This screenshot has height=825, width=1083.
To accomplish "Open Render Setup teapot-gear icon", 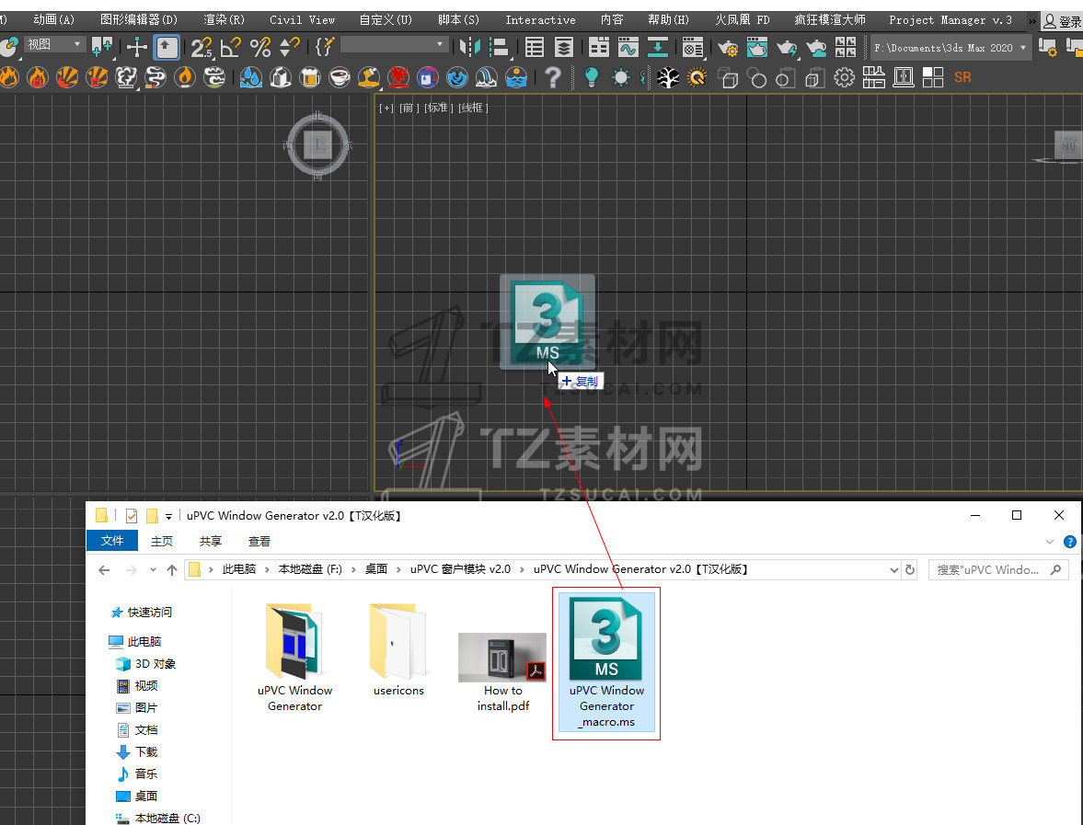I will pos(728,48).
